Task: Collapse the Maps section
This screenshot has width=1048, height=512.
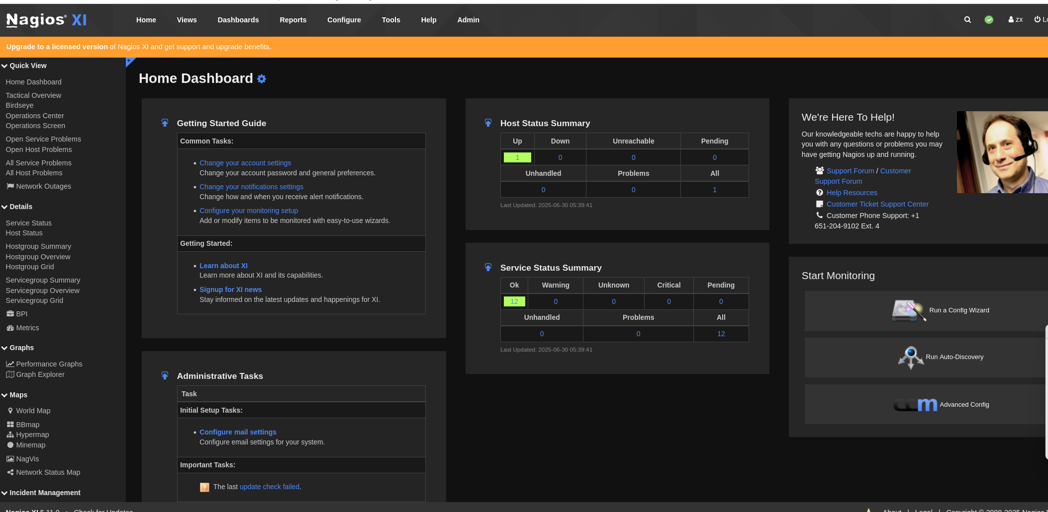Action: 14,395
